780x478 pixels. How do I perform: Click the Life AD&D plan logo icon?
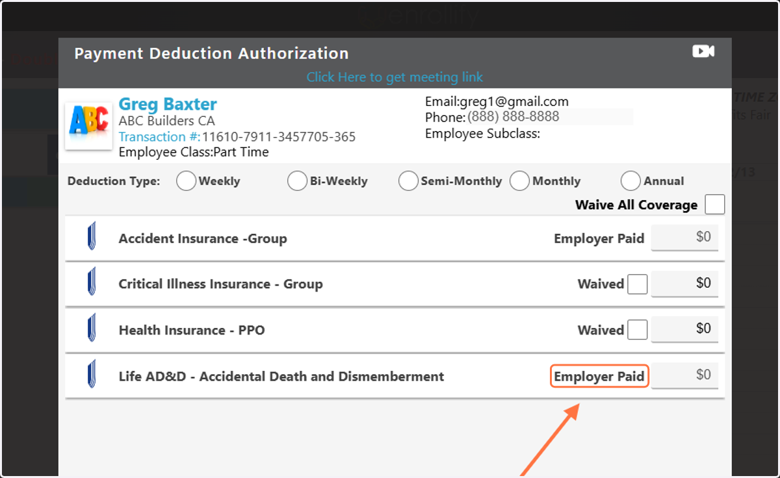(x=92, y=373)
